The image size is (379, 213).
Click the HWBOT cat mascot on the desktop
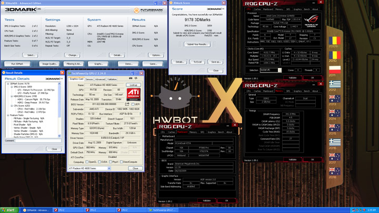pos(175,94)
